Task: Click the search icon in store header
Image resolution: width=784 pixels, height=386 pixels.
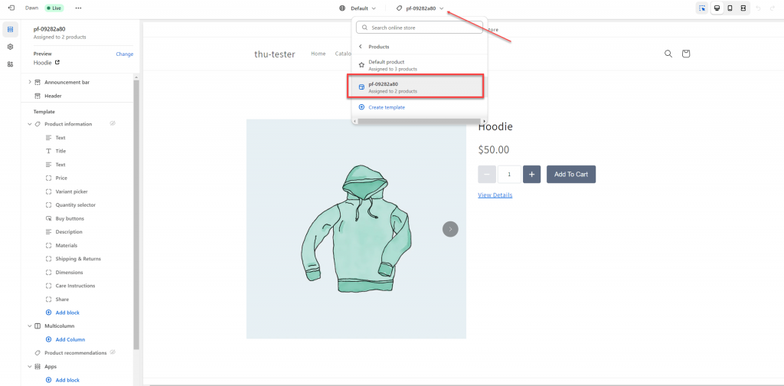Action: pyautogui.click(x=668, y=54)
